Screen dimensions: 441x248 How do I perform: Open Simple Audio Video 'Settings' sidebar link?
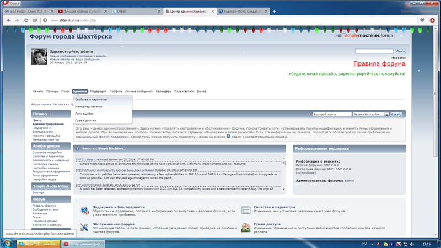[x=38, y=192]
